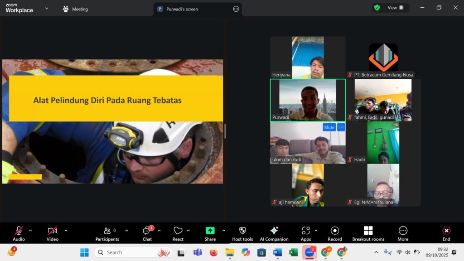Mute the participant ulum dan rudi

[329, 127]
